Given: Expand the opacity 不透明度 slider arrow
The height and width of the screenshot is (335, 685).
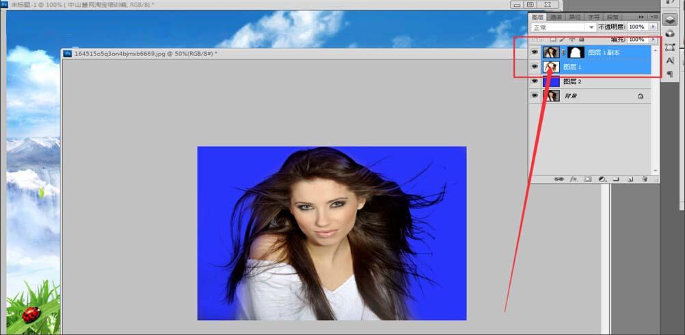Looking at the screenshot, I should 652,27.
